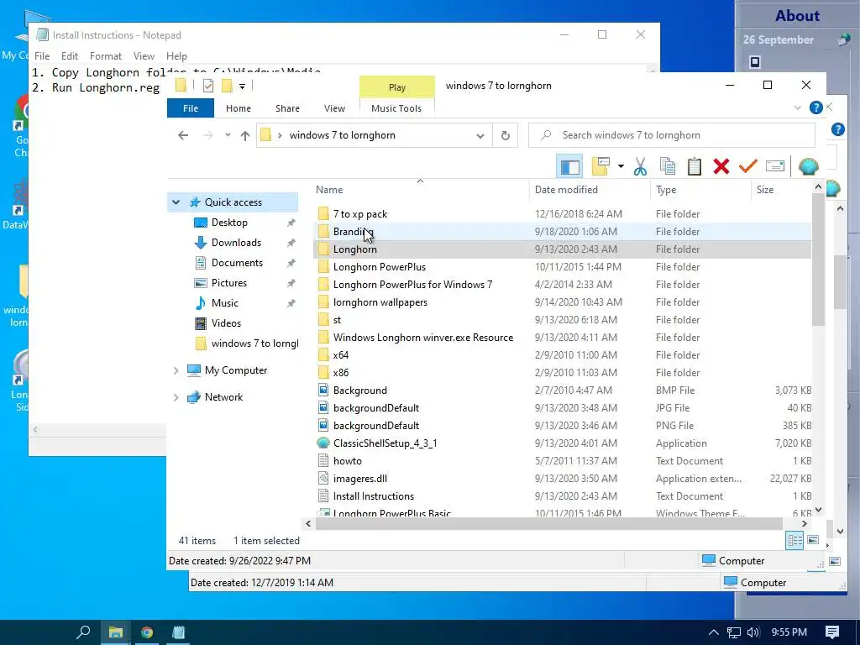Screen dimensions: 860x645
Task: Select Downloads in the navigation pane
Action: (236, 243)
